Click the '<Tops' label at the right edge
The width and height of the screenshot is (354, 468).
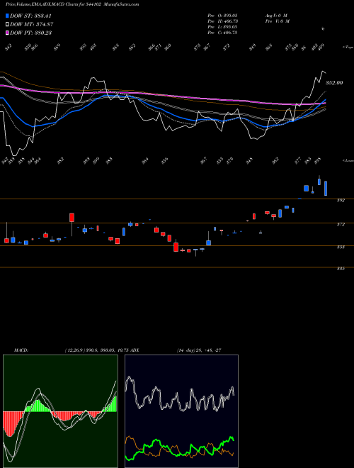[348, 48]
